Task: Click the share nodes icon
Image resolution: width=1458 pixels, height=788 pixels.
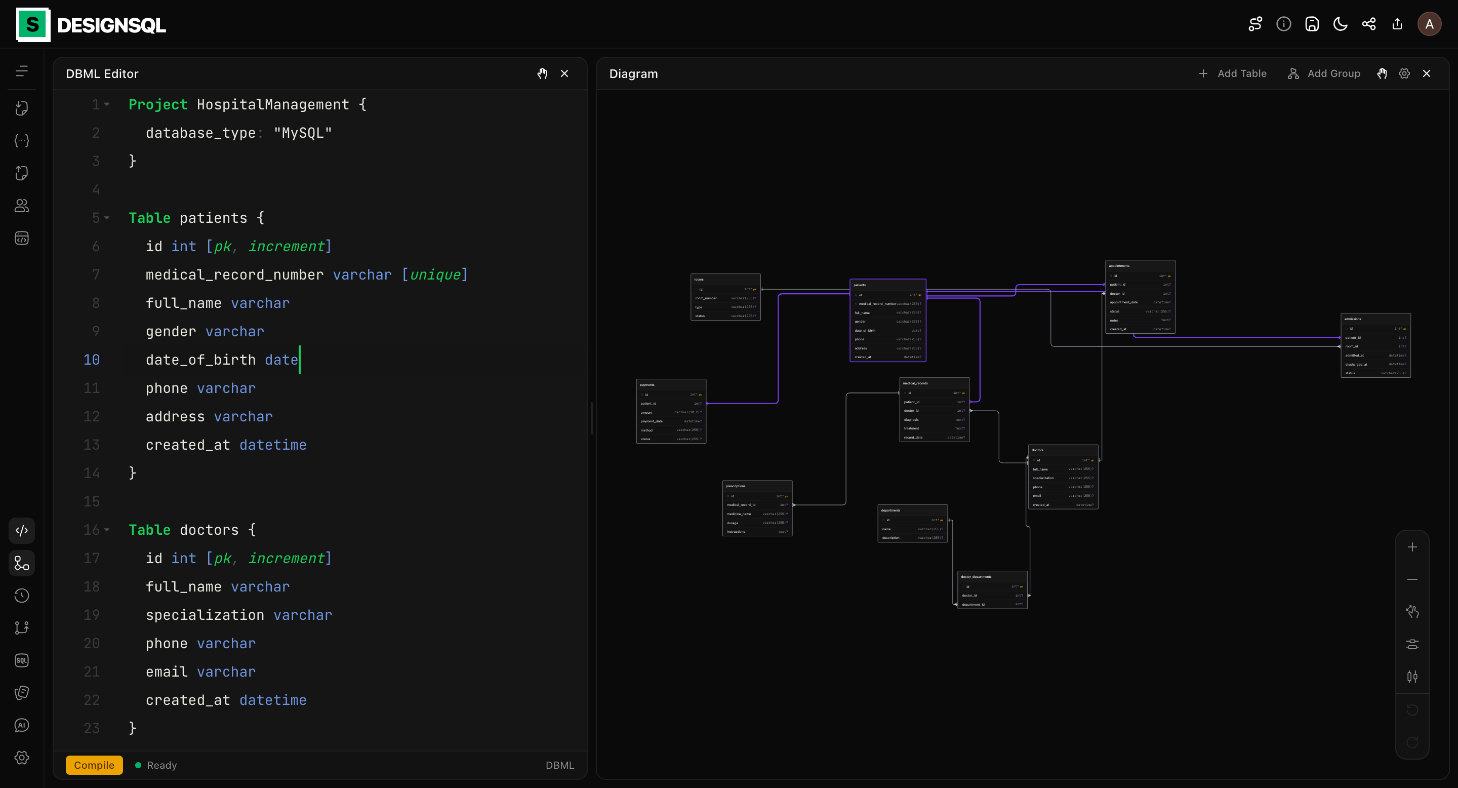Action: 1368,24
